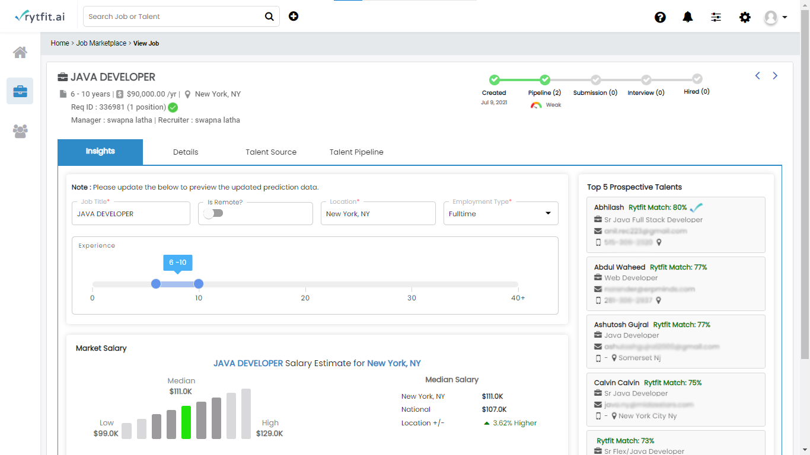This screenshot has width=810, height=455.
Task: Click the JAVA DEVELOPER link in salary estimate title
Action: pos(248,363)
